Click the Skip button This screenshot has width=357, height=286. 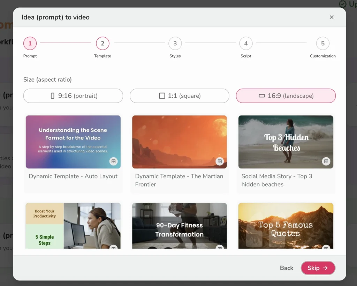[x=318, y=268]
